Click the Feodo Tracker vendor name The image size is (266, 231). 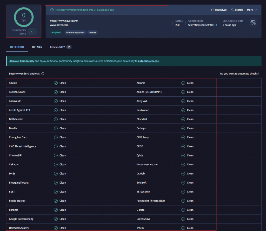pos(17,201)
